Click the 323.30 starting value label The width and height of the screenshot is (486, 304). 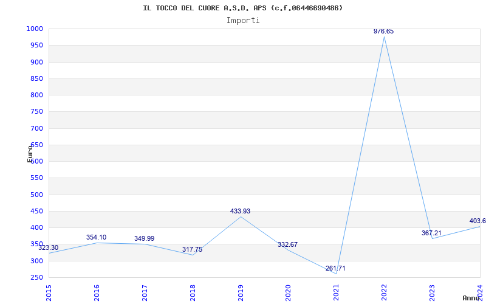point(49,247)
